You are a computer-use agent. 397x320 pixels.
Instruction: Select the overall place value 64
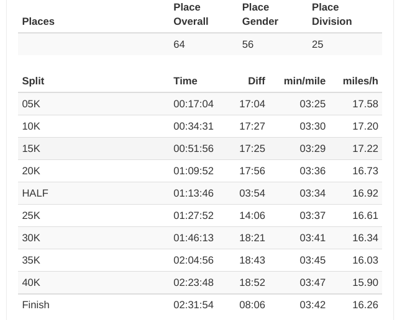[x=179, y=45]
